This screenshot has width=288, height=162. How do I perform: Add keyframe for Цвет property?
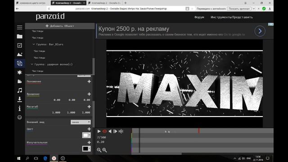click(x=89, y=129)
